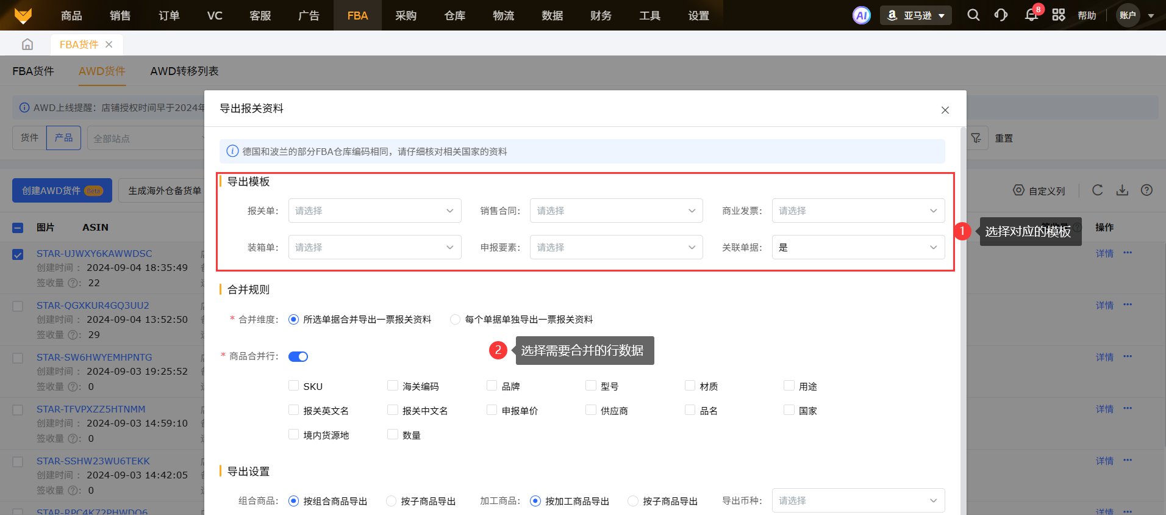This screenshot has height=515, width=1166.
Task: Check the SKU merge checkbox
Action: [294, 386]
